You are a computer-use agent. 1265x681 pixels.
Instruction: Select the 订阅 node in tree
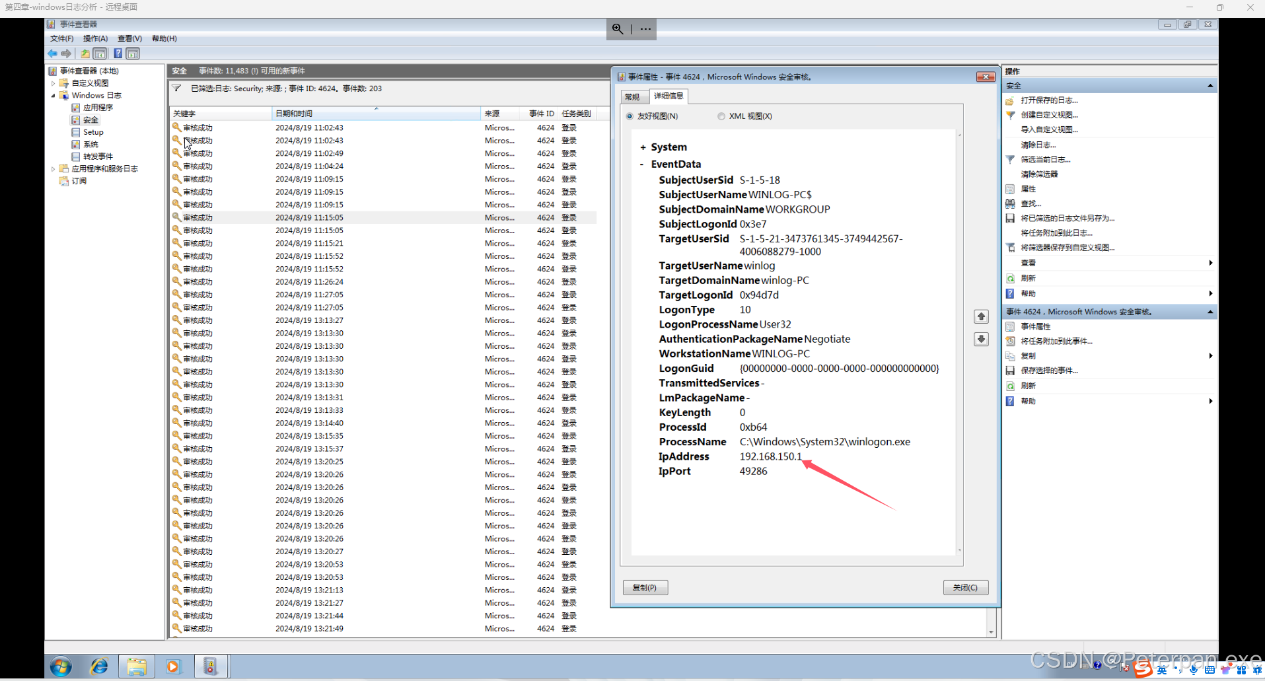tap(79, 181)
